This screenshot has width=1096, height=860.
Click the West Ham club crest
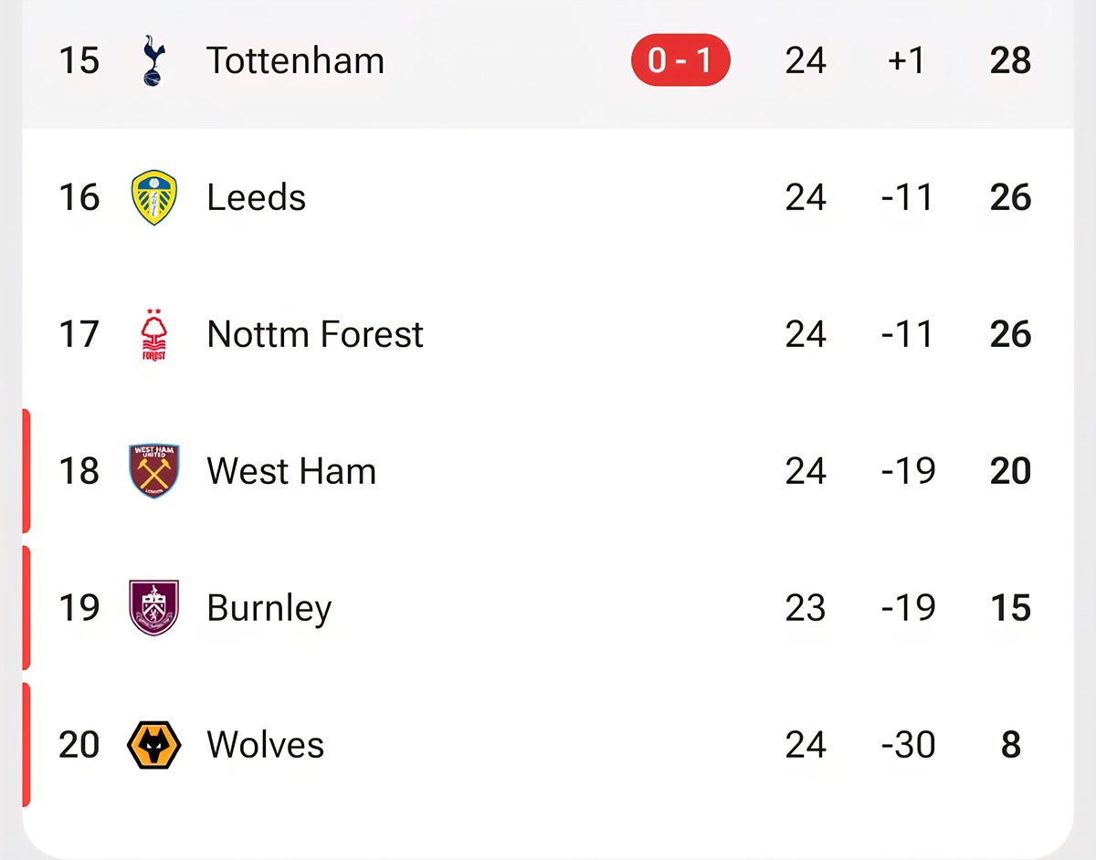153,471
